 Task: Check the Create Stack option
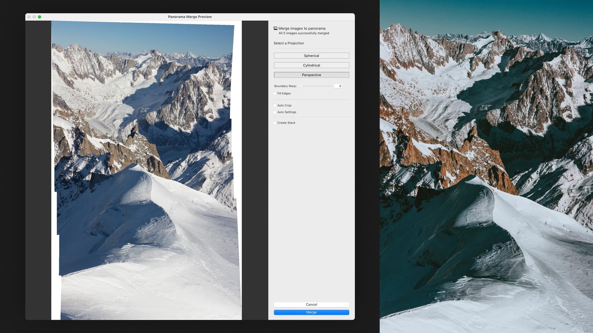275,123
